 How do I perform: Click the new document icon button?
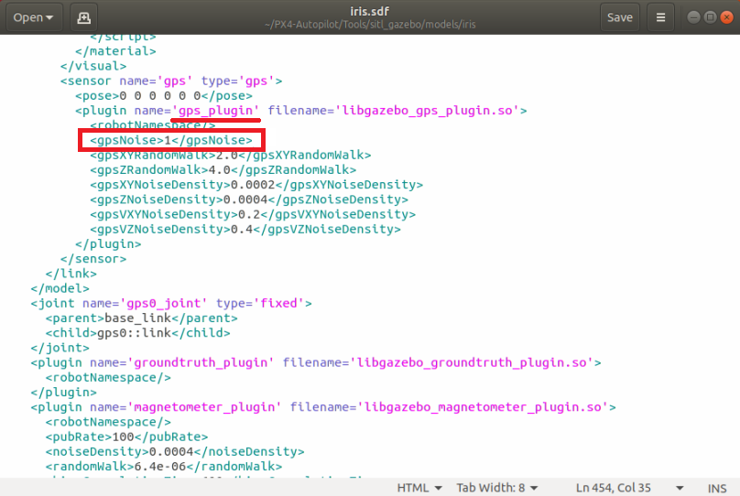(x=83, y=17)
